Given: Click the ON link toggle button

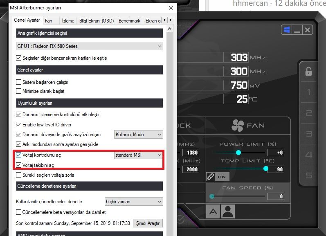Looking at the screenshot, I should 222,177.
